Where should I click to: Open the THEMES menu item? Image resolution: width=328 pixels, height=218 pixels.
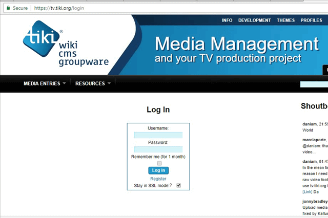(x=285, y=20)
